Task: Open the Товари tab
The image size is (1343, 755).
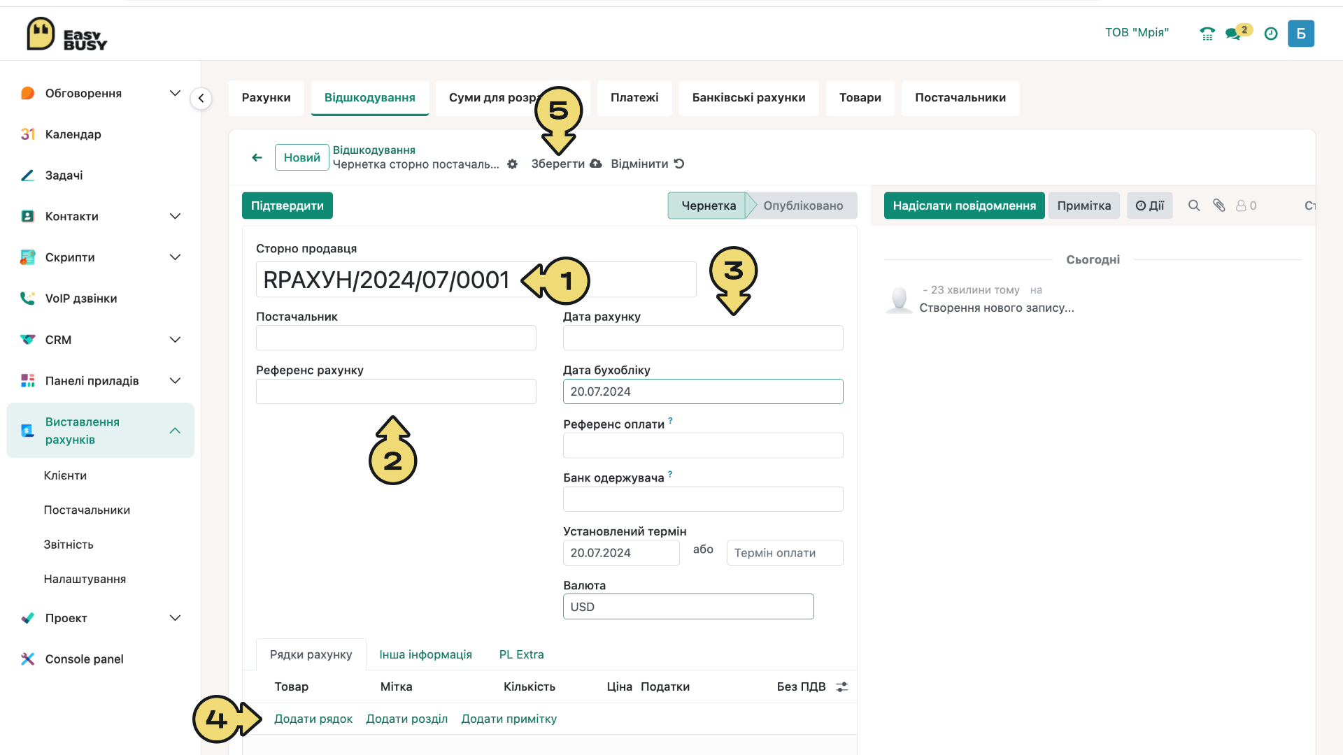Action: tap(860, 98)
